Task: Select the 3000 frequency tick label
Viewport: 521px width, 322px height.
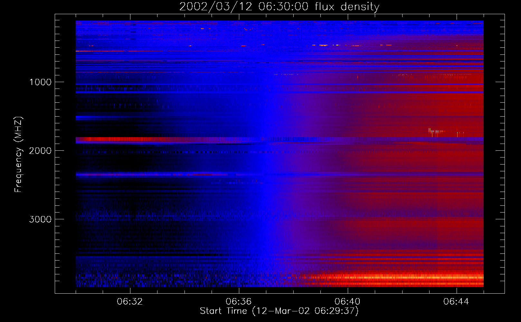Action: 40,219
